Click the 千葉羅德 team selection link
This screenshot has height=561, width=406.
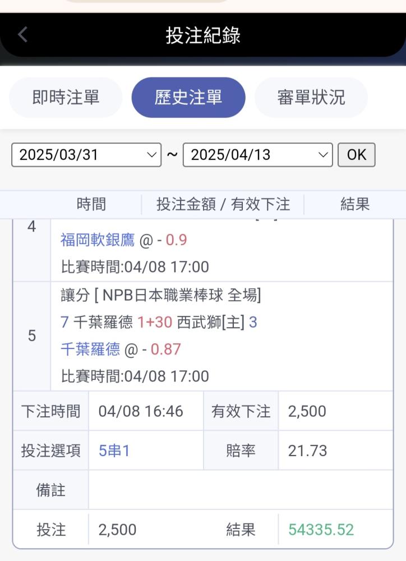(90, 349)
